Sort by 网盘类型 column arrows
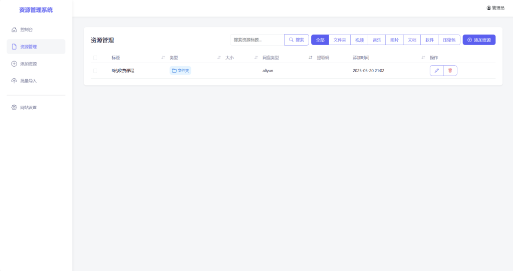The image size is (513, 271). [x=311, y=58]
